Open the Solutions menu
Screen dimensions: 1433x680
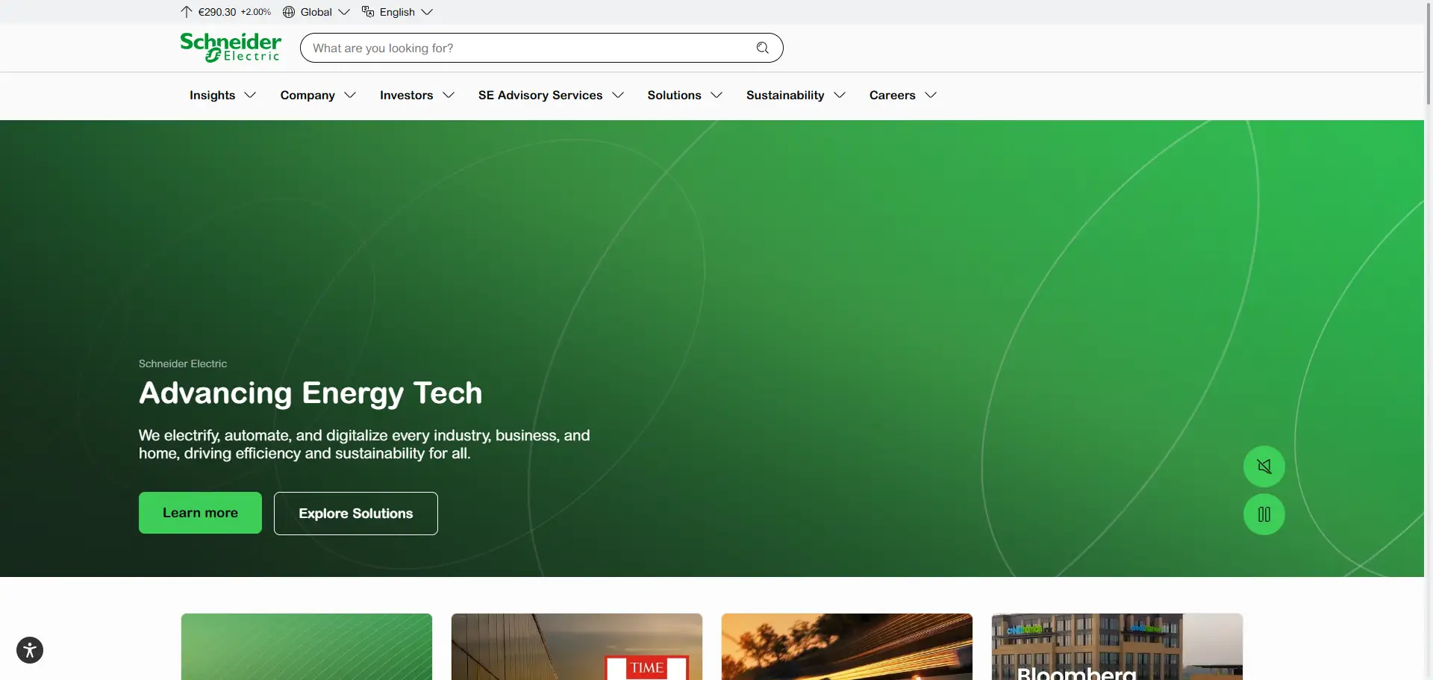[674, 96]
